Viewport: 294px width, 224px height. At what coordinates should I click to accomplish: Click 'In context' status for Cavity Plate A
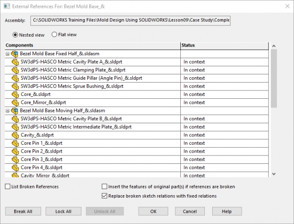(194, 62)
